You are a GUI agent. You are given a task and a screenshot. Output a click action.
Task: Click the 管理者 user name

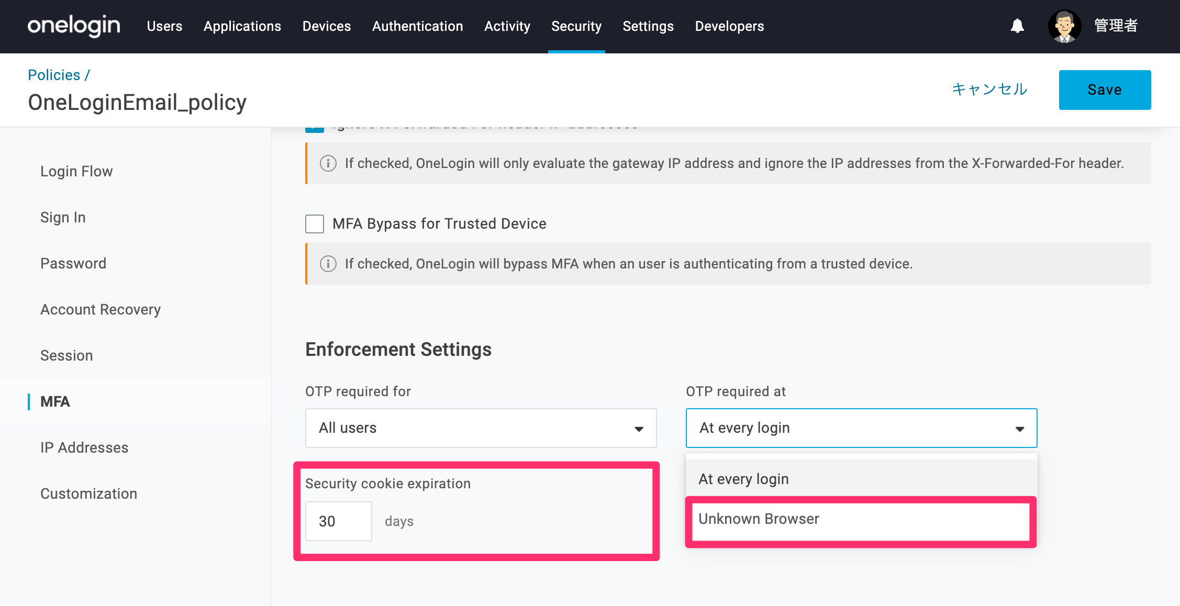click(x=1116, y=26)
